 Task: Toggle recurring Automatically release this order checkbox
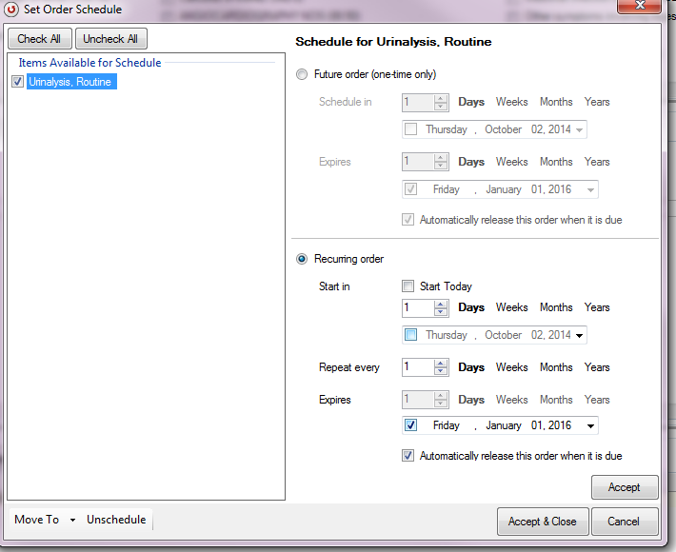point(408,456)
